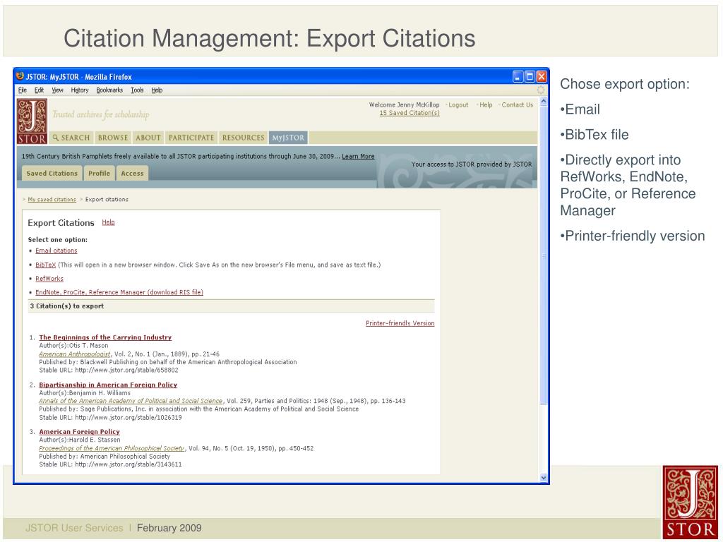Open the Printer-friendly Version link
Image resolution: width=723 pixels, height=542 pixels.
400,323
